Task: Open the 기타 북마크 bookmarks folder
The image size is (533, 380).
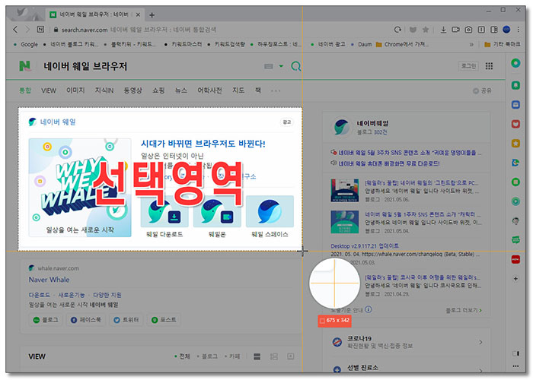Action: (x=502, y=44)
